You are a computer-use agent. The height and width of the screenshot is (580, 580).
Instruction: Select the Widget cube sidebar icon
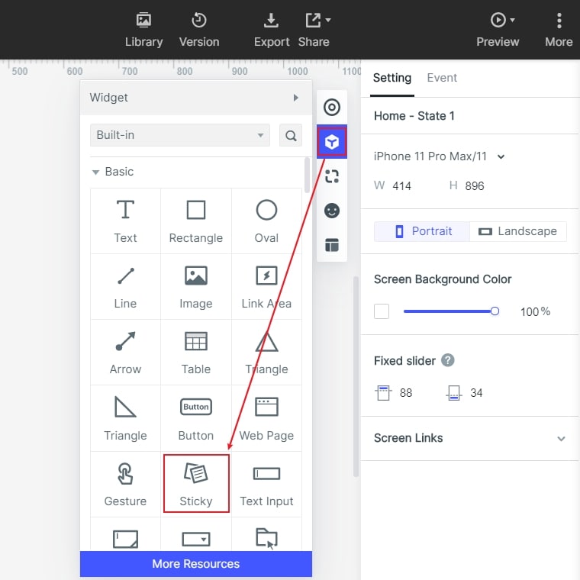point(332,142)
